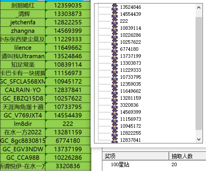206x171 pixels.
Task: Click the list scrollbar up arrow
Action: (199, 7)
